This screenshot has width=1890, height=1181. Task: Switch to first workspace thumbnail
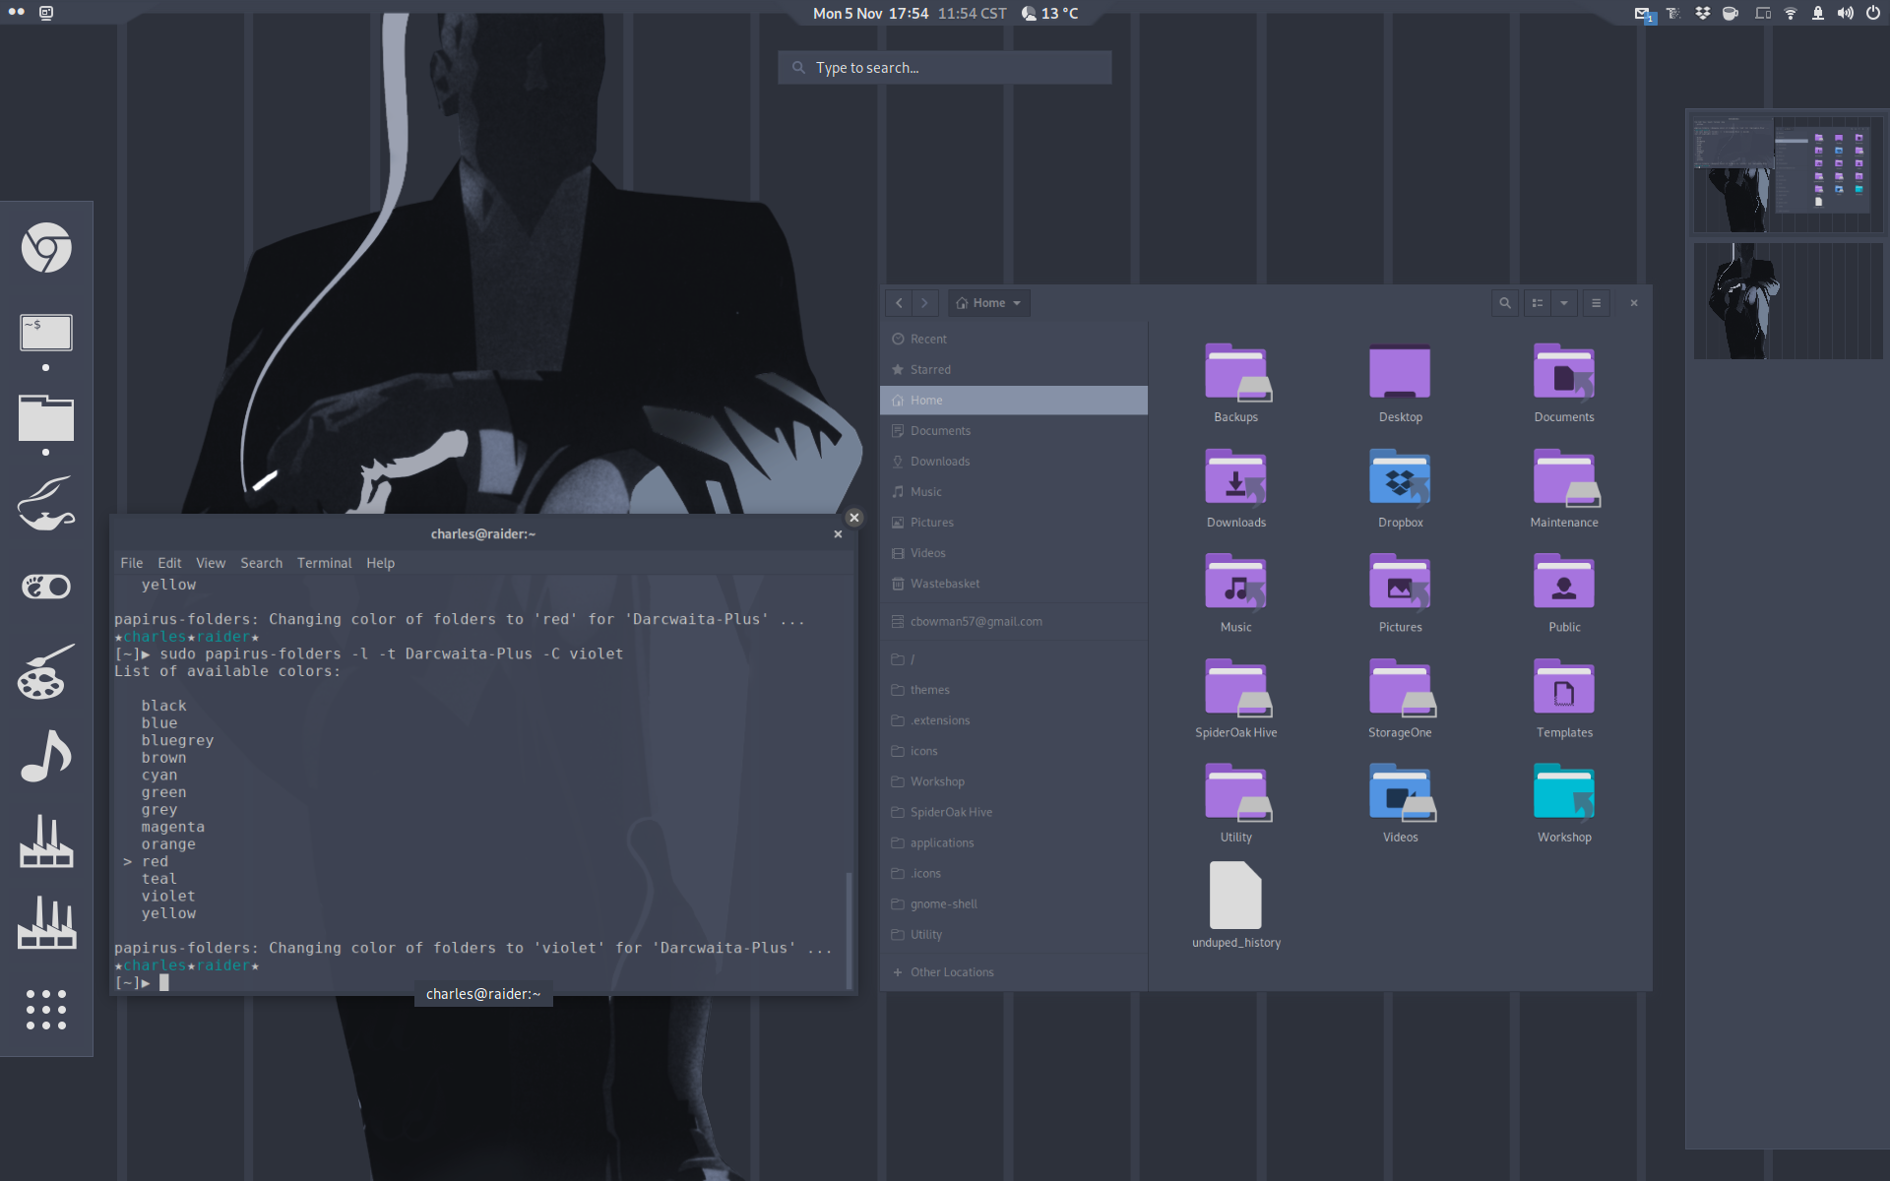1788,174
